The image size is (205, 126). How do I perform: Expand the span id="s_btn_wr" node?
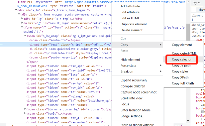25,109
